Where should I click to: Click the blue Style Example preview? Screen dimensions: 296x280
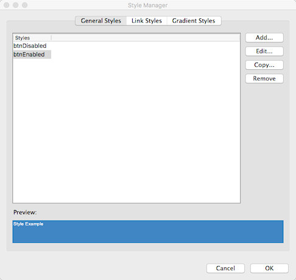coord(148,231)
